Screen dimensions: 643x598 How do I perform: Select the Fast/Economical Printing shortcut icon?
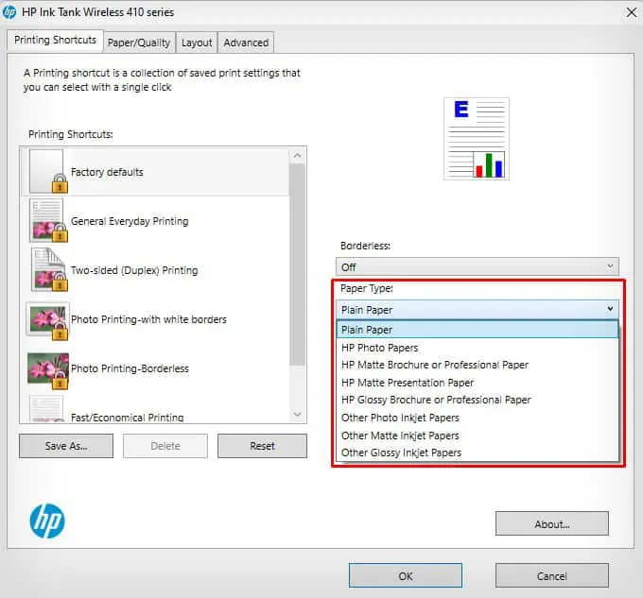click(x=46, y=409)
